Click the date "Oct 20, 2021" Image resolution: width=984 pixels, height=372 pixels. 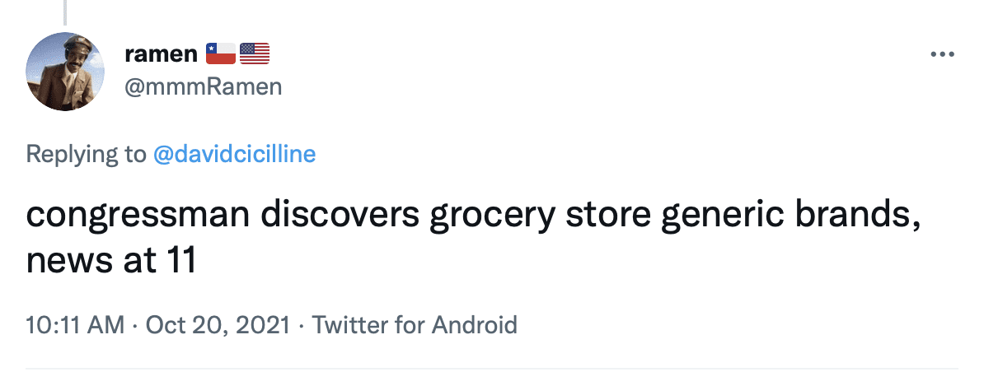(x=218, y=325)
